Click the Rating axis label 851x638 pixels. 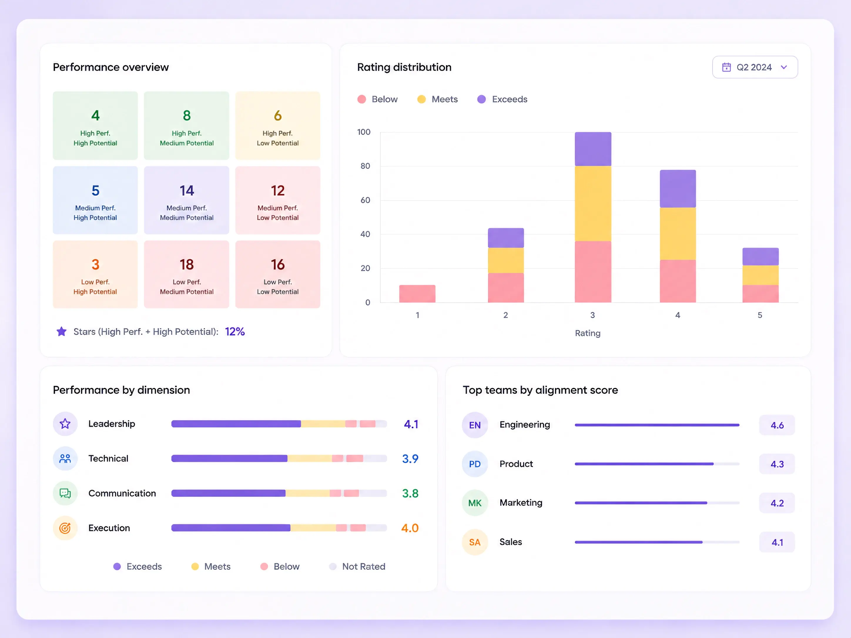[x=587, y=333]
